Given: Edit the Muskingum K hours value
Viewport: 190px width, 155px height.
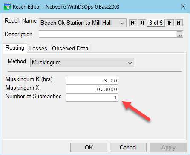Looking at the screenshot, I should click(92, 80).
